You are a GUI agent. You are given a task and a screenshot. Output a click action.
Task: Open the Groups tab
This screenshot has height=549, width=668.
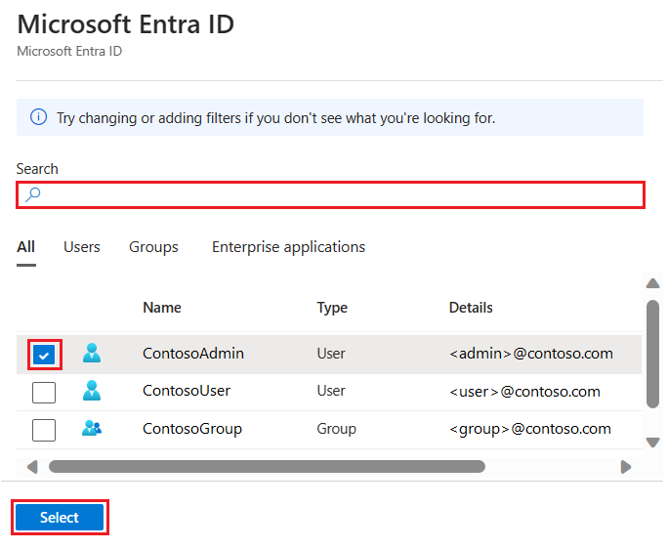pos(153,247)
